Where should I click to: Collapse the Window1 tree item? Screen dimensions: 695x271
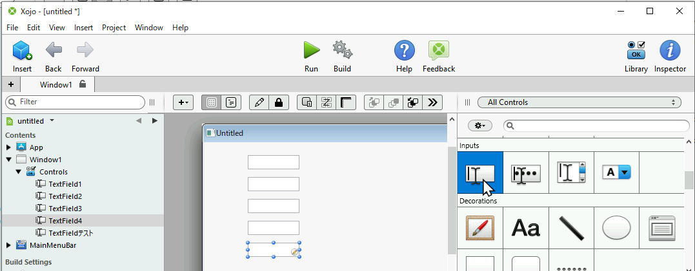click(x=8, y=160)
